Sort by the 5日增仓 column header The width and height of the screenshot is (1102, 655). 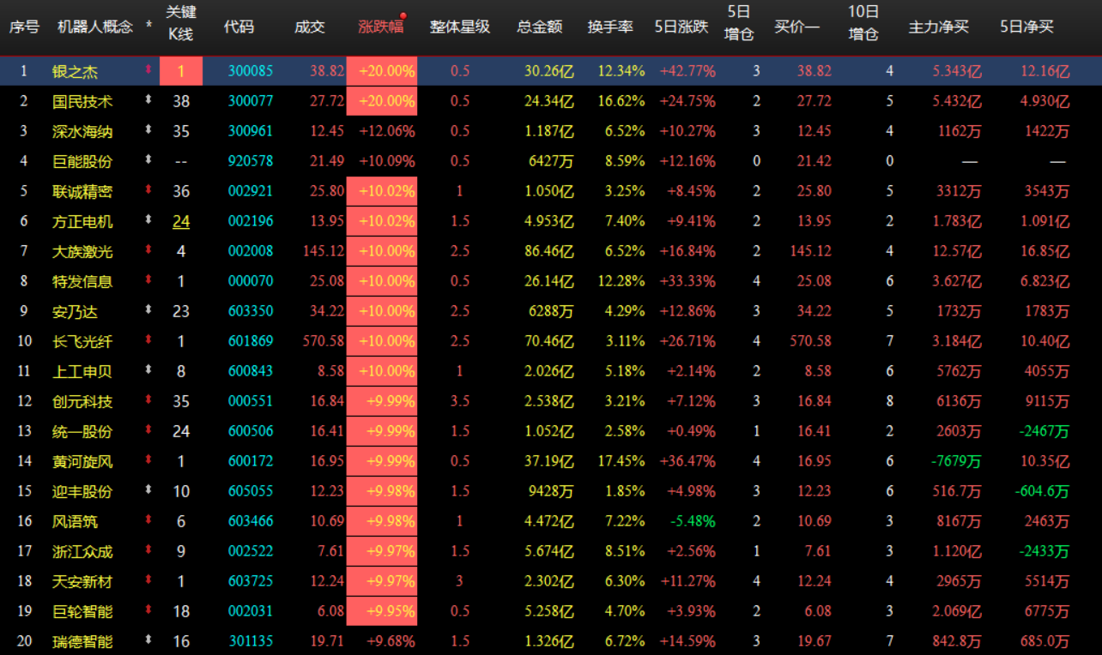click(739, 23)
